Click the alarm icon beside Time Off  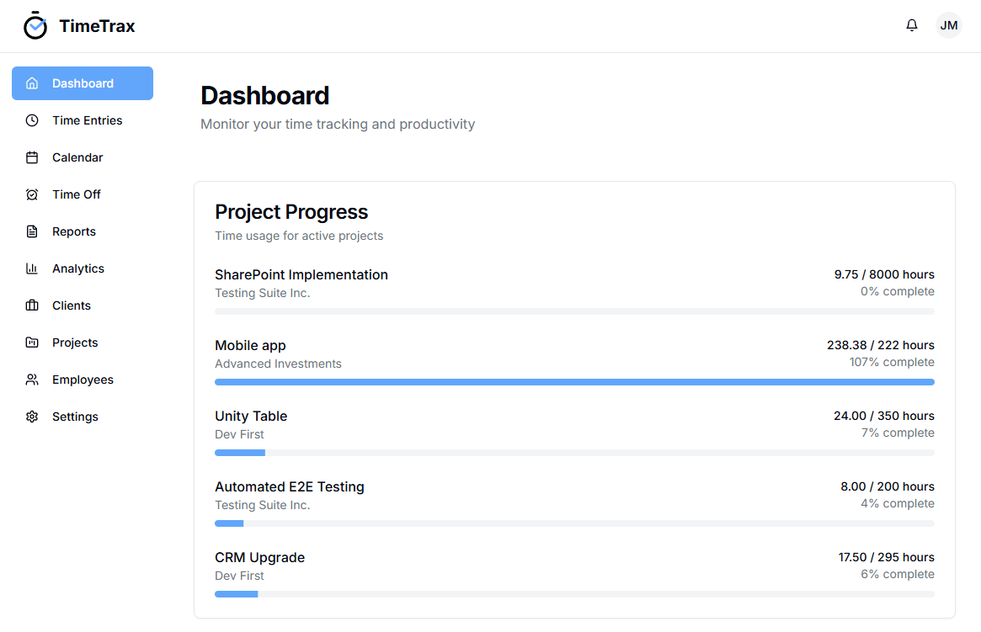coord(32,194)
